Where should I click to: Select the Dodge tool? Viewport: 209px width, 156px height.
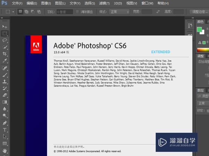click(5, 115)
